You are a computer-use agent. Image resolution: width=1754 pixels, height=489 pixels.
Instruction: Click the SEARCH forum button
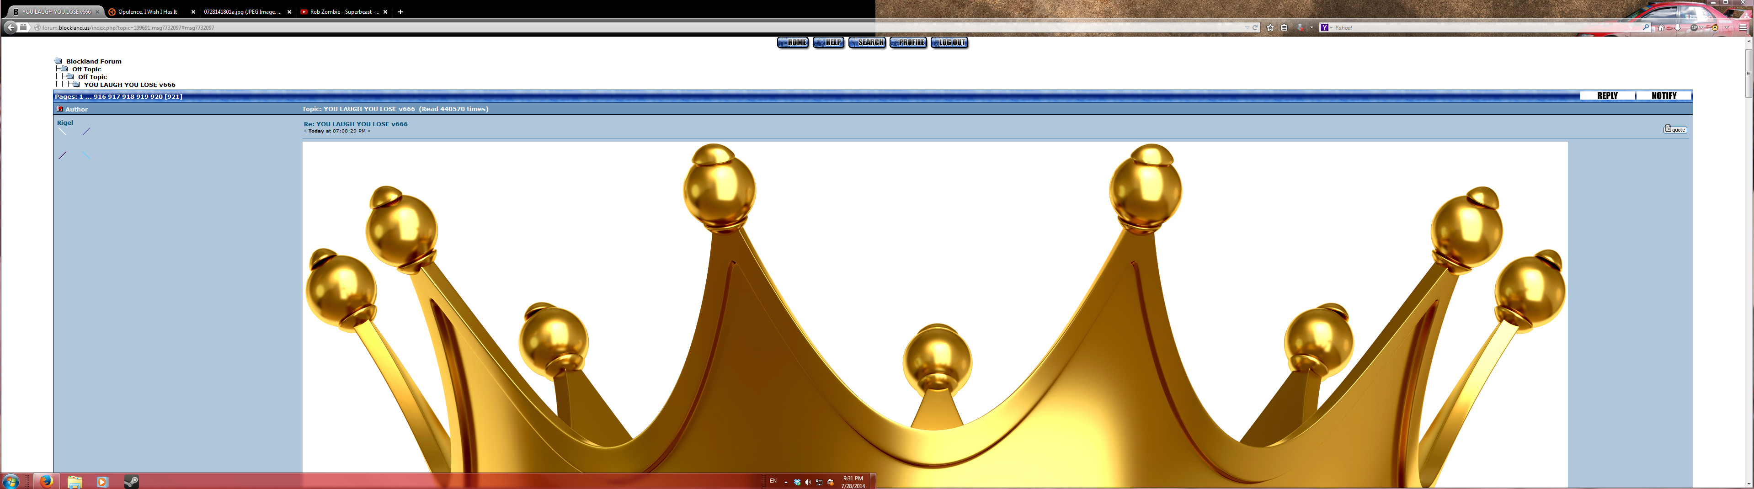coord(867,42)
